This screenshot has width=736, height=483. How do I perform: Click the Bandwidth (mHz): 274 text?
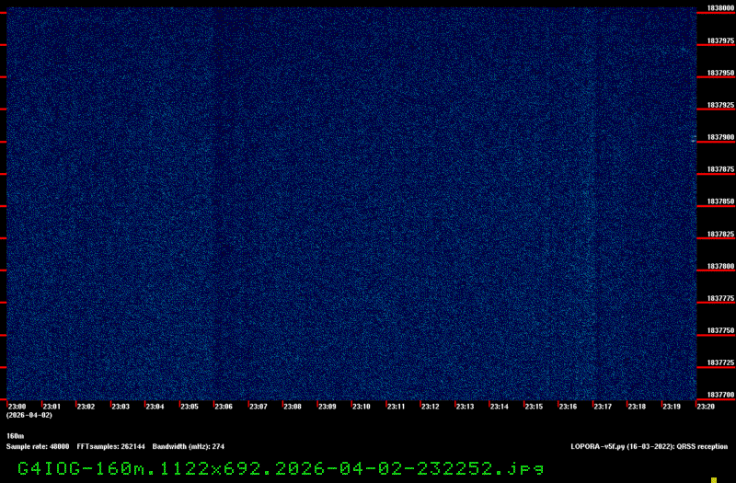coord(189,446)
